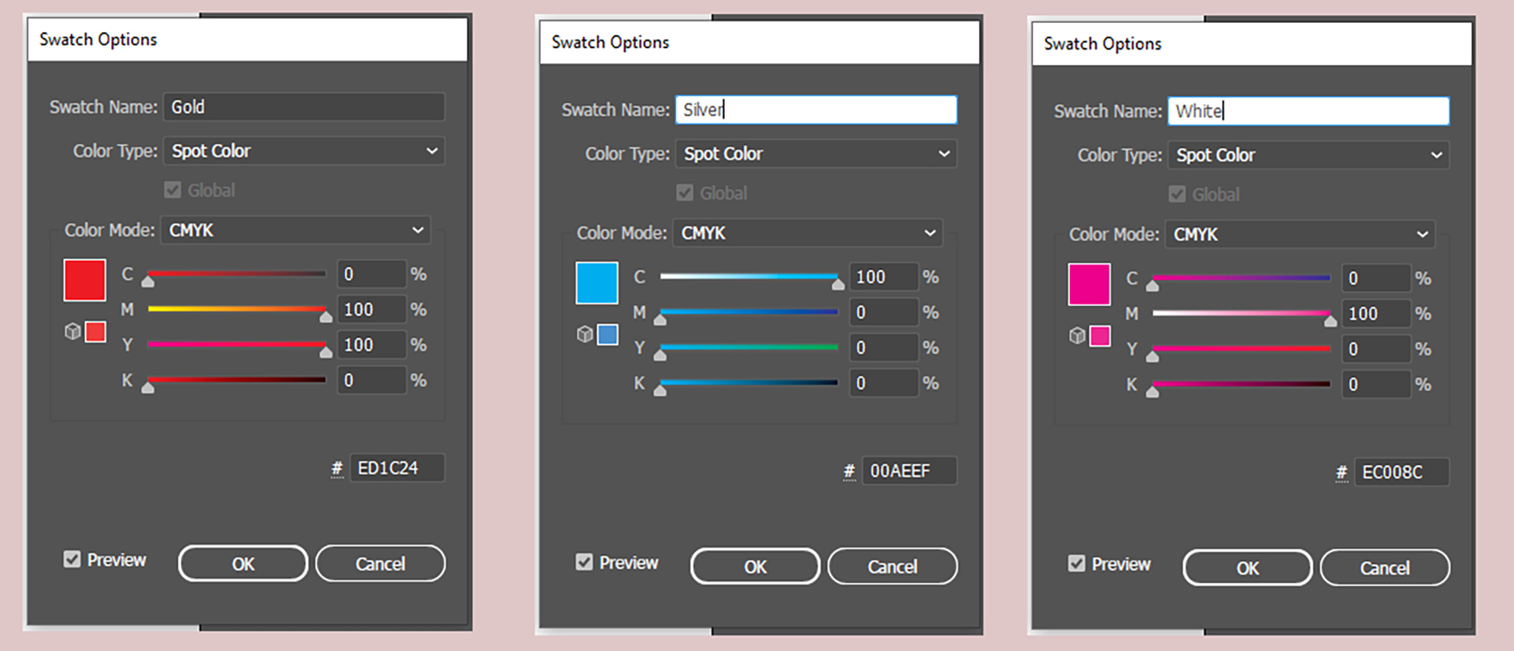The width and height of the screenshot is (1514, 651).
Task: Click small red in-gamut swatch in Gold dialog
Action: (x=96, y=331)
